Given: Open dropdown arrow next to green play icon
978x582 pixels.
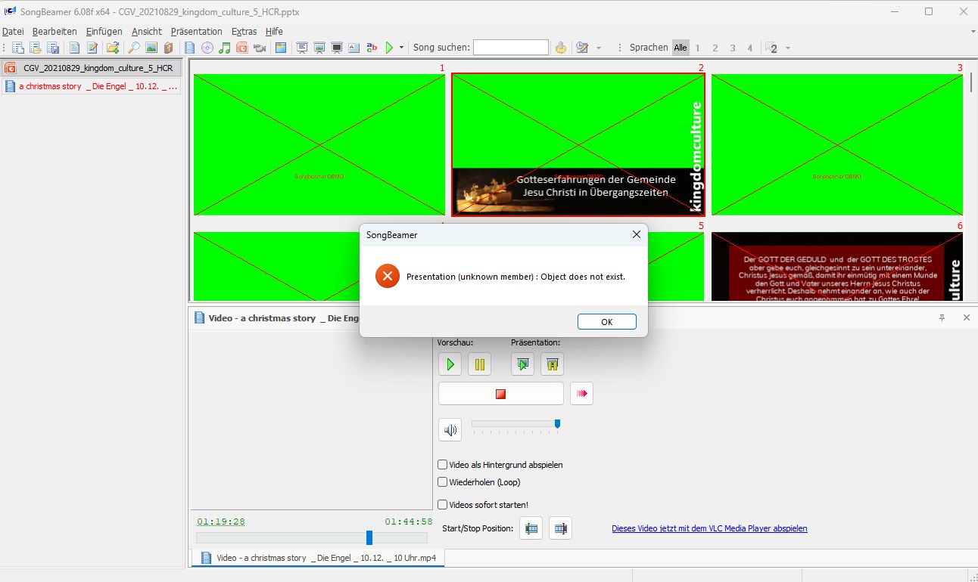Looking at the screenshot, I should (401, 48).
